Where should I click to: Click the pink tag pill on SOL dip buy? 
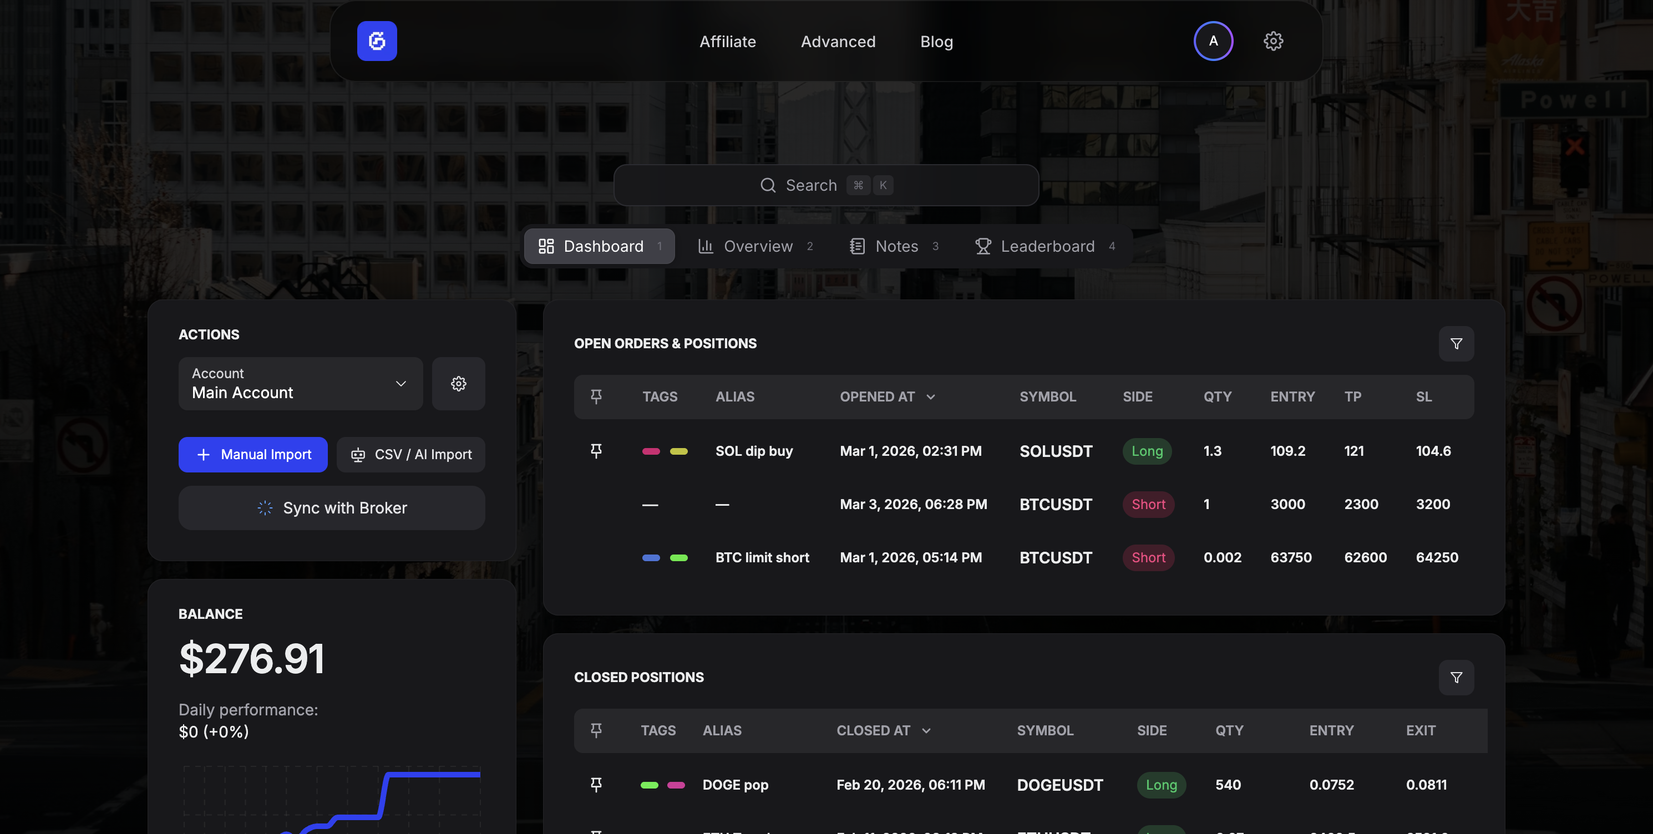click(x=650, y=451)
